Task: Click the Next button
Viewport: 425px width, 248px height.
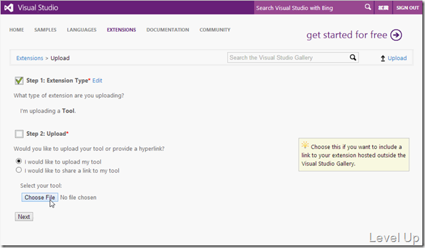Action: pos(24,216)
